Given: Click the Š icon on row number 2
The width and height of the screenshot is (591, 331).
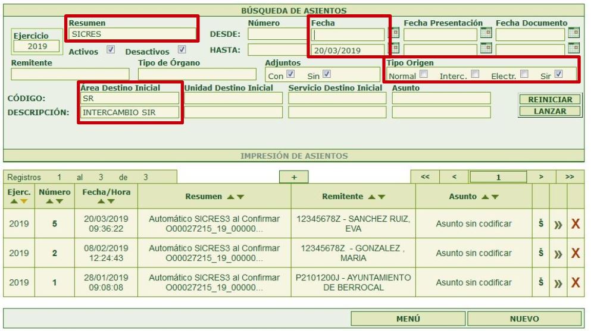Looking at the screenshot, I should [541, 253].
